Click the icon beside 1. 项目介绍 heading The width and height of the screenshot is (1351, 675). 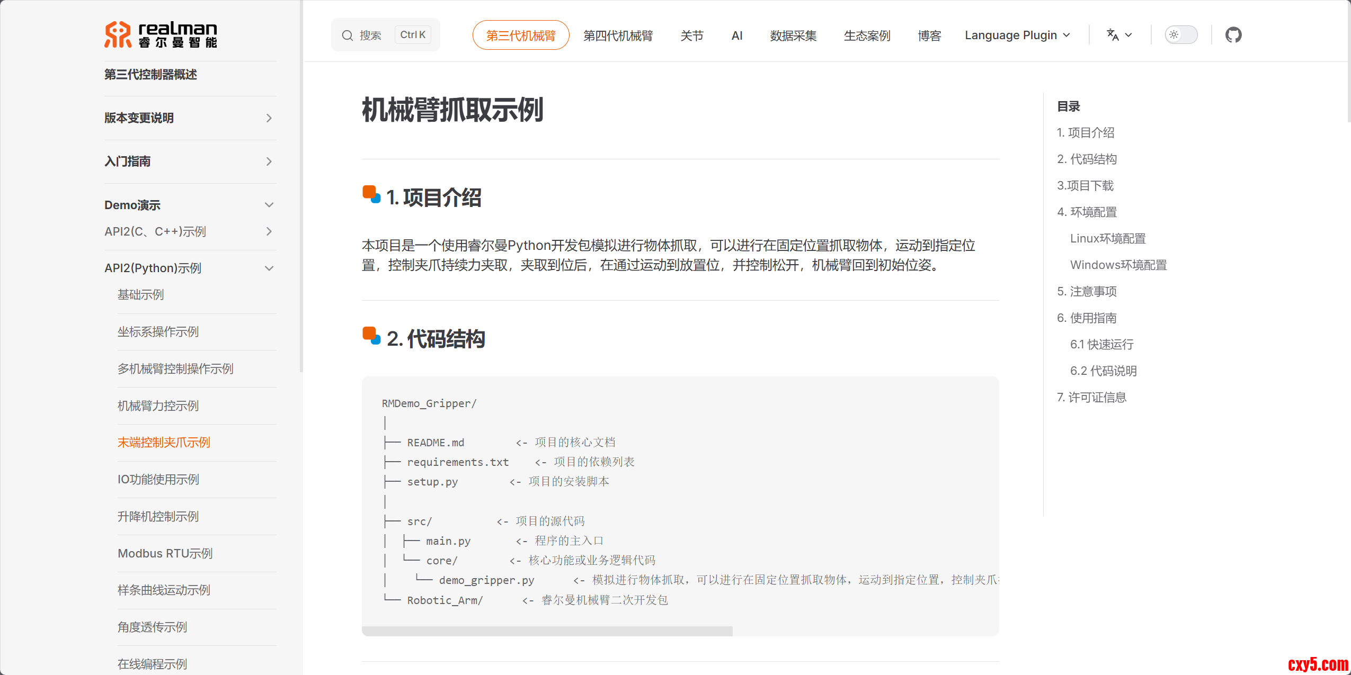[x=371, y=194]
